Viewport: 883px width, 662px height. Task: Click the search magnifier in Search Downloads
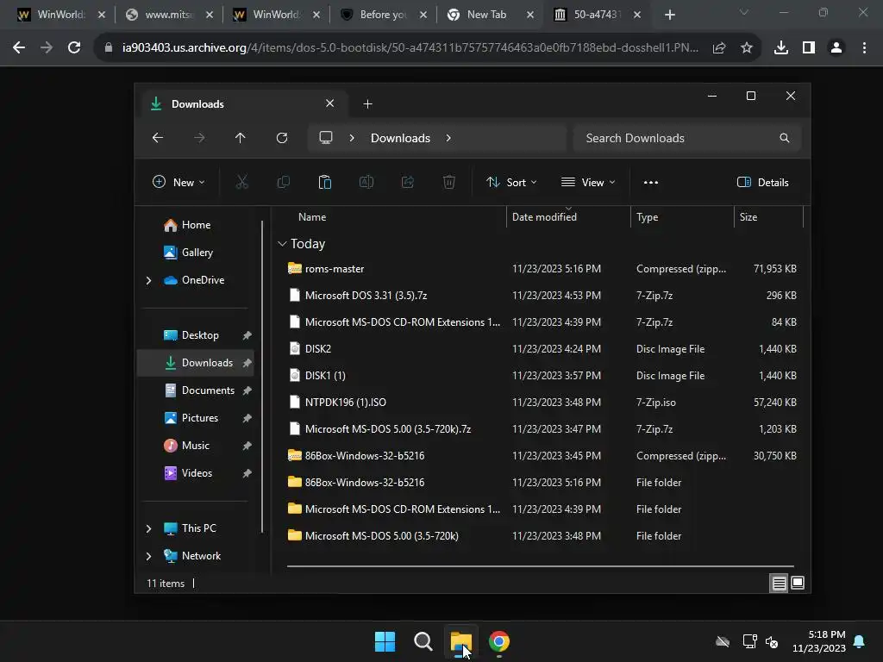tap(785, 138)
